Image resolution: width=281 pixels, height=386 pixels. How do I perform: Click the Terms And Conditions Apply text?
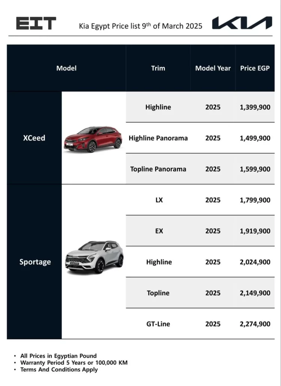point(59,369)
